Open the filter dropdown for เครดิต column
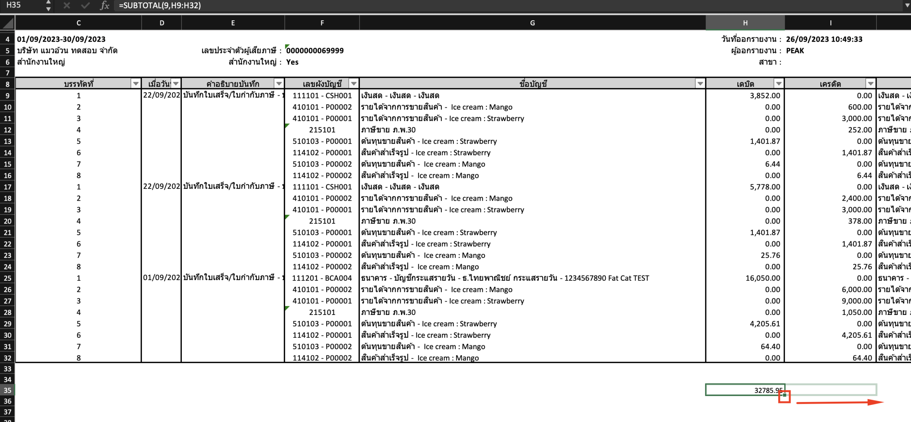The image size is (911, 422). [x=870, y=84]
